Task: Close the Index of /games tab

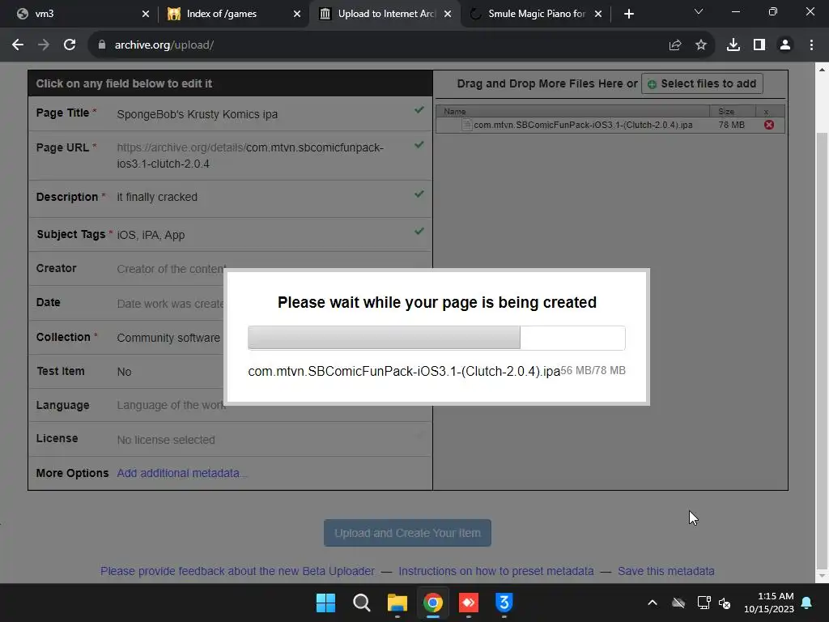Action: click(297, 14)
